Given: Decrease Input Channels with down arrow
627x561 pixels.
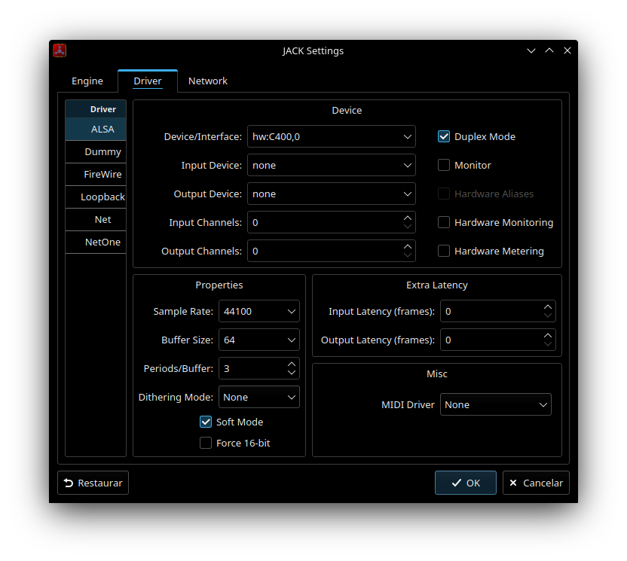Looking at the screenshot, I should pos(408,227).
